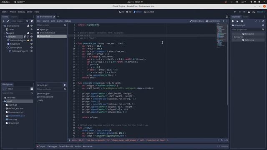This screenshot has height=150, width=267.
Task: Open the Debug menu in main menu bar
Action: [x=21, y=12]
